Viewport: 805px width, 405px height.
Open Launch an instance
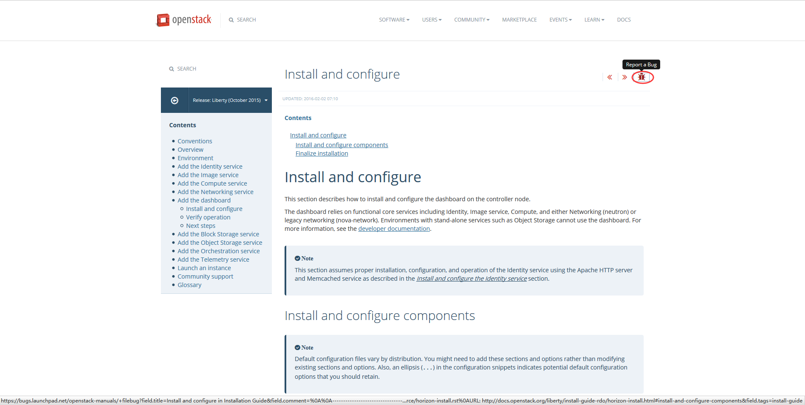point(204,268)
